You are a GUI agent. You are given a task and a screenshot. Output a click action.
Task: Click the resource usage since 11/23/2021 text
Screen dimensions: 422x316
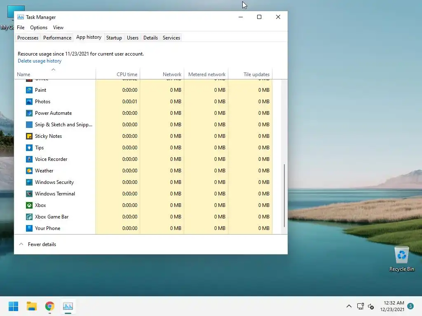81,54
